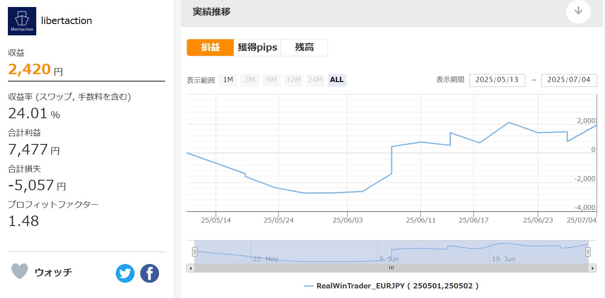The width and height of the screenshot is (605, 298).
Task: Click the navigator scrollbar thumb grip
Action: click(391, 268)
